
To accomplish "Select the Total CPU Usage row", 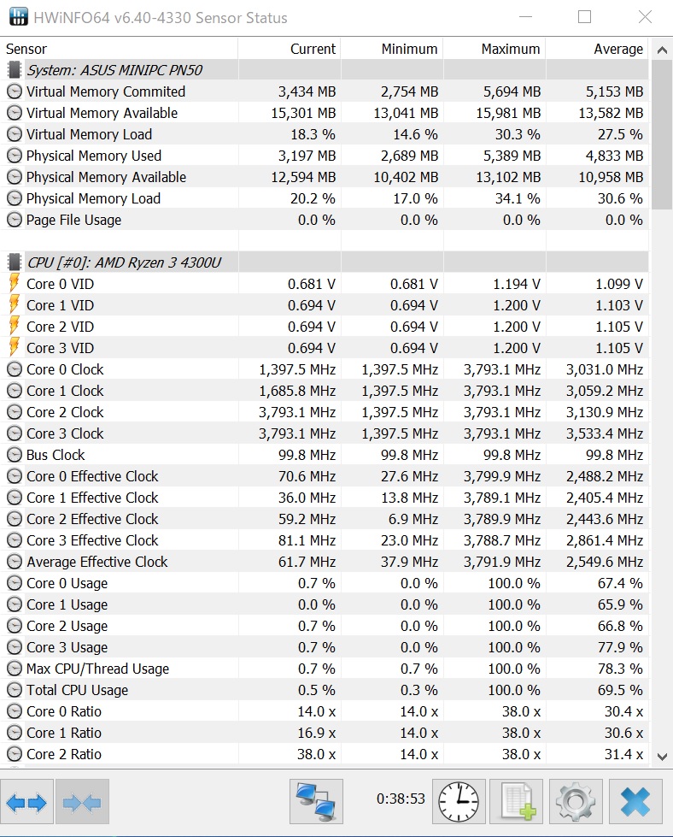I will pos(77,690).
